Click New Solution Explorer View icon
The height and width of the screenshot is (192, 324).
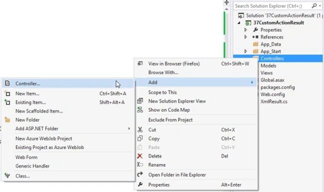[140, 101]
